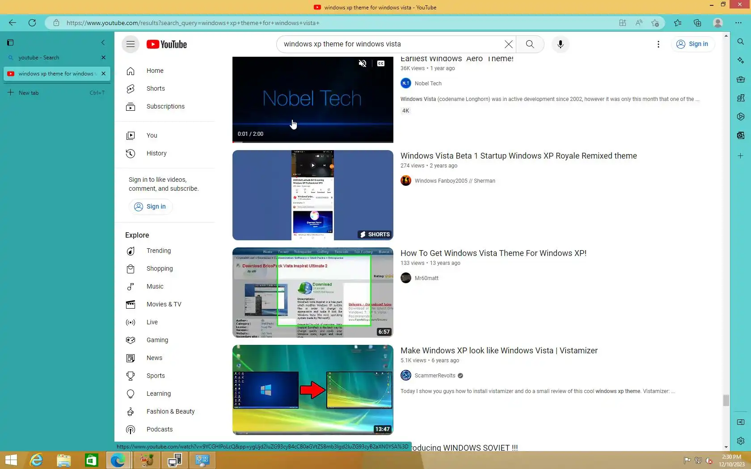Open the News entry
The height and width of the screenshot is (469, 751).
[165, 358]
